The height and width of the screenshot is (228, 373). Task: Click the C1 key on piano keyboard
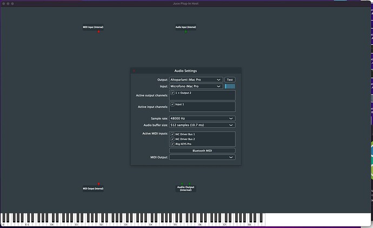pyautogui.click(x=77, y=224)
